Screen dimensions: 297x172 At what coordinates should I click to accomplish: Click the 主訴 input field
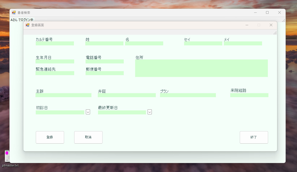63,95
